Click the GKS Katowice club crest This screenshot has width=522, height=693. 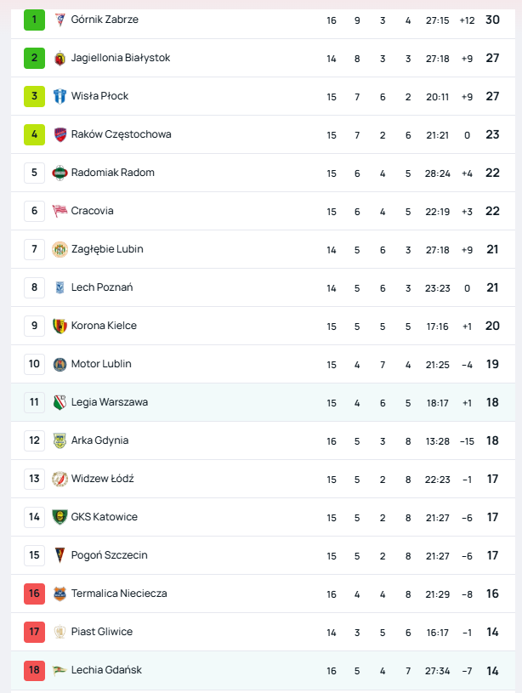[60, 517]
